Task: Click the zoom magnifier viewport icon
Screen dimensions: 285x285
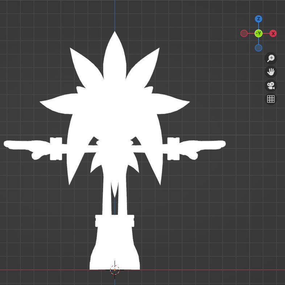Action: click(x=270, y=58)
